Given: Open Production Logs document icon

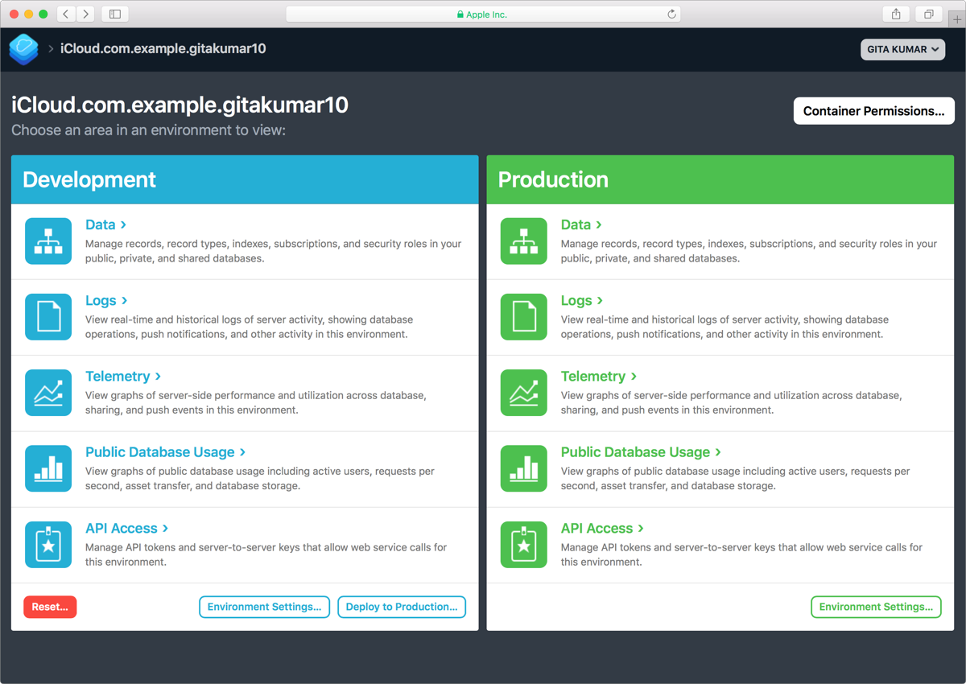Looking at the screenshot, I should (x=524, y=317).
